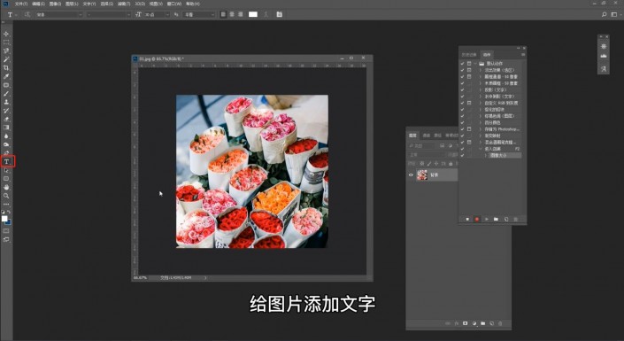Select the Lasso tool
Viewport: 624px width, 341px height.
pos(6,51)
